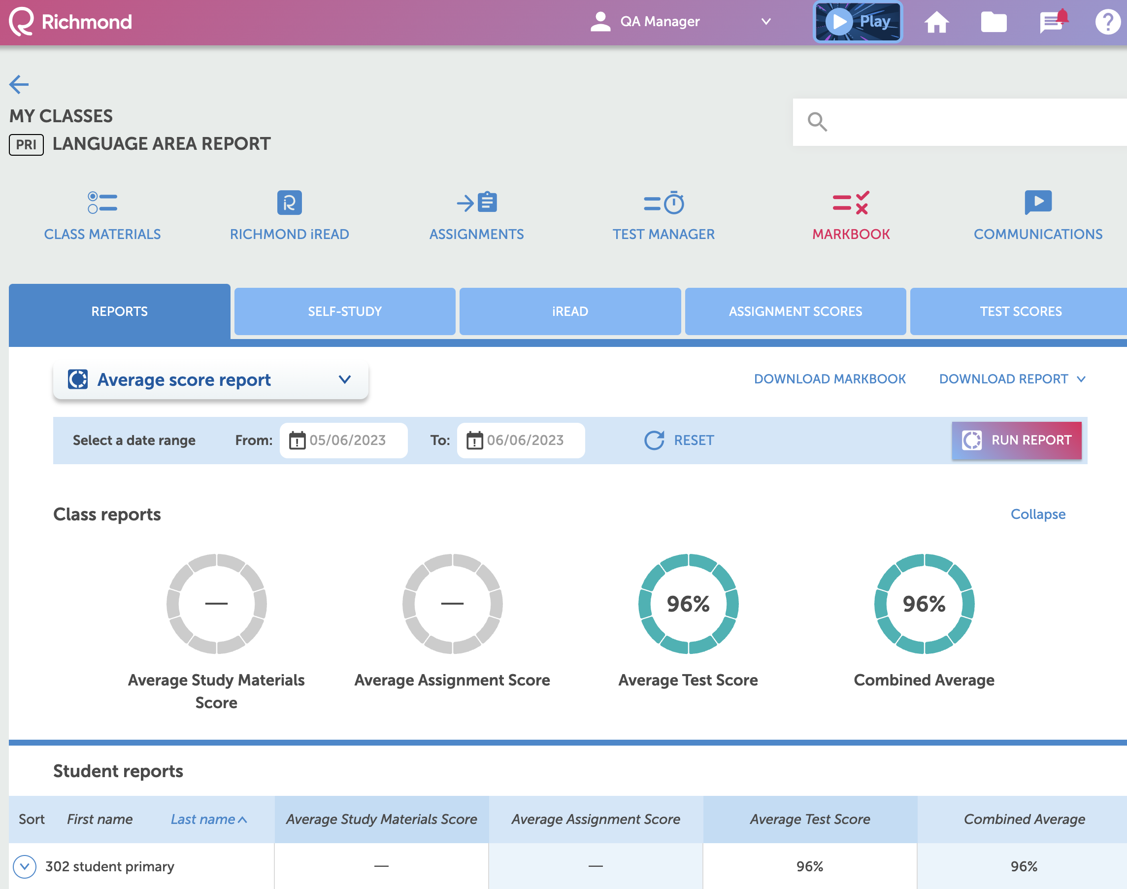Open the To date calendar icon
The width and height of the screenshot is (1127, 889).
pyautogui.click(x=474, y=441)
